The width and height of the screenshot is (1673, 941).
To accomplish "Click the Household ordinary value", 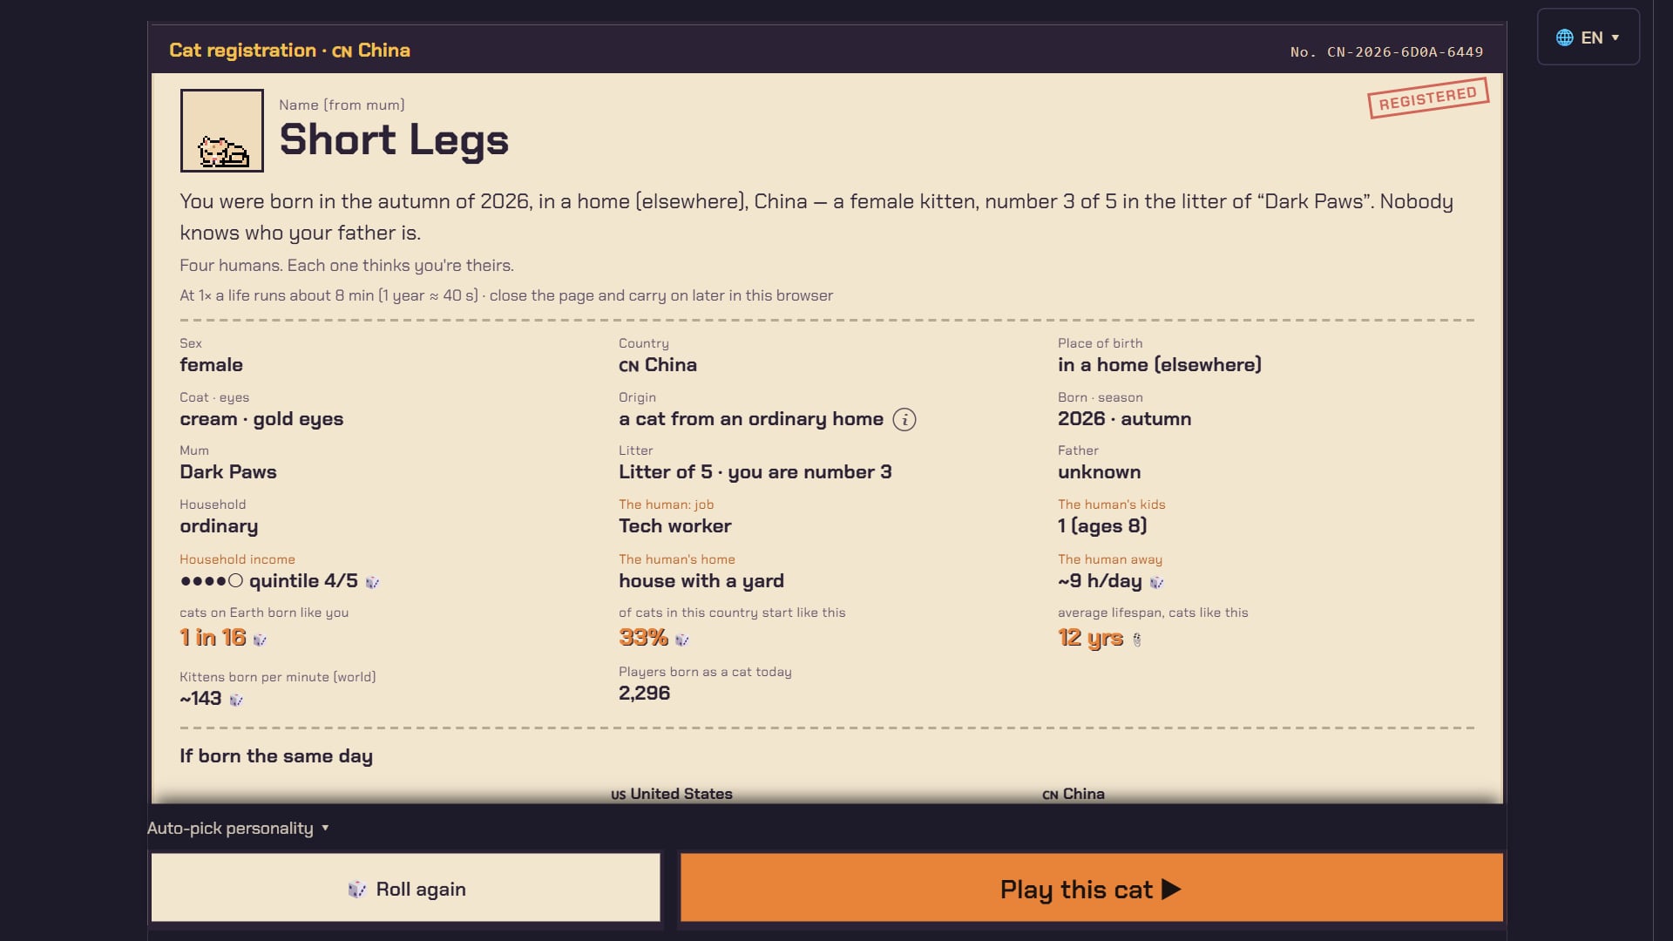I will (219, 526).
